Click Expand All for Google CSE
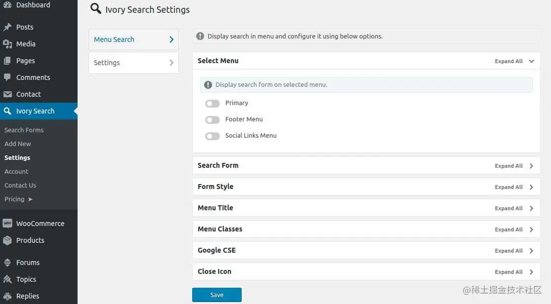 [509, 251]
